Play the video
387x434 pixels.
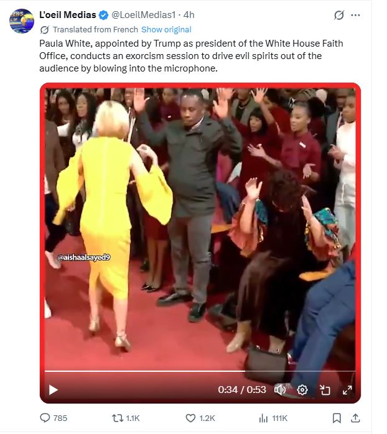tap(53, 390)
